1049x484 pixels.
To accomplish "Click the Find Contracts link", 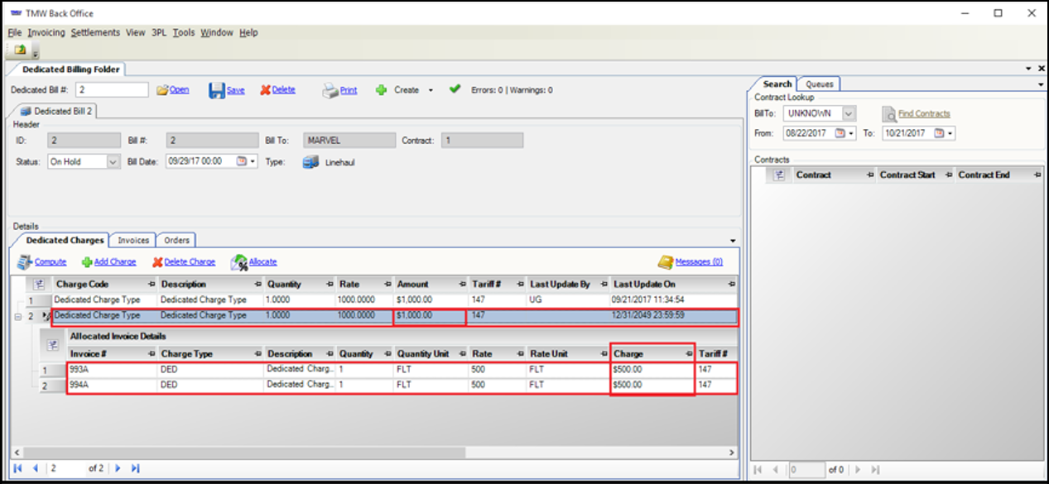I will click(923, 113).
